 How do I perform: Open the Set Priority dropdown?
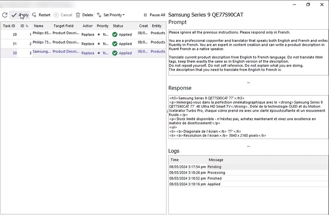[123, 15]
